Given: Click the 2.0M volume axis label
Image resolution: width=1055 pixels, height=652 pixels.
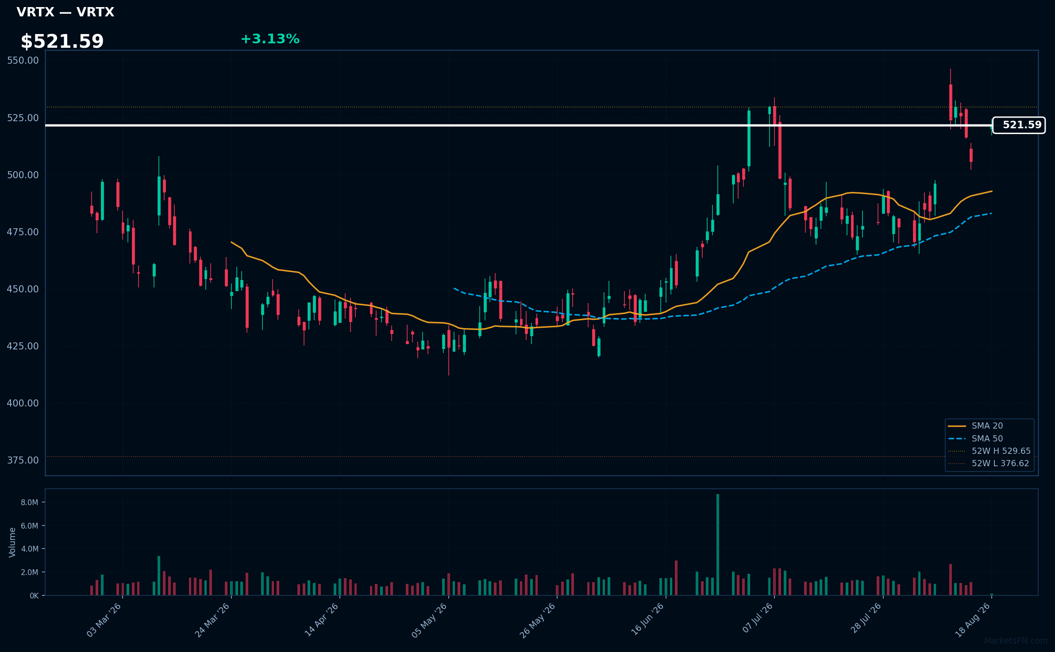Looking at the screenshot, I should click(30, 572).
